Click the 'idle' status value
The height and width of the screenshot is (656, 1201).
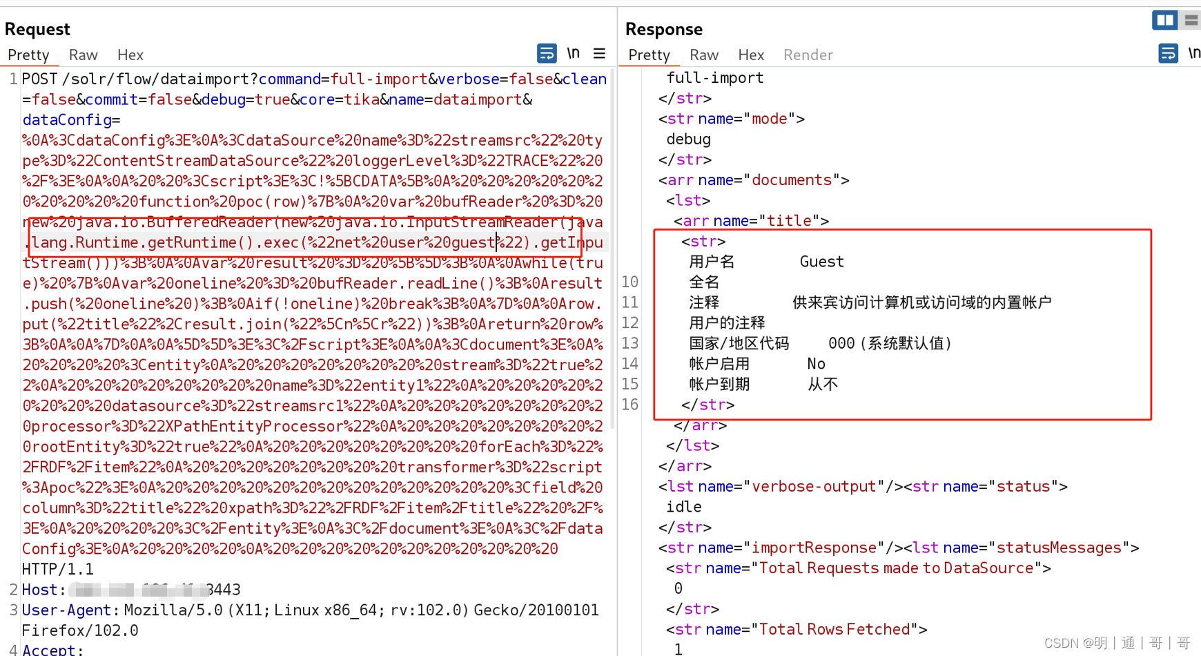tap(683, 506)
